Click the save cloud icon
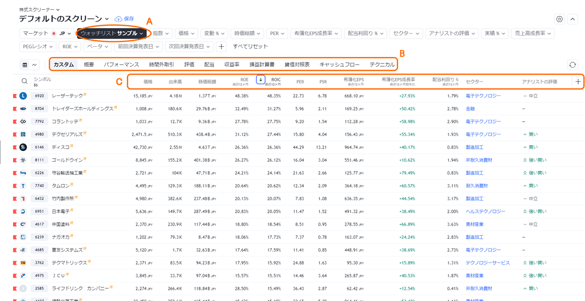Viewport: 585px width, 301px height. point(118,19)
